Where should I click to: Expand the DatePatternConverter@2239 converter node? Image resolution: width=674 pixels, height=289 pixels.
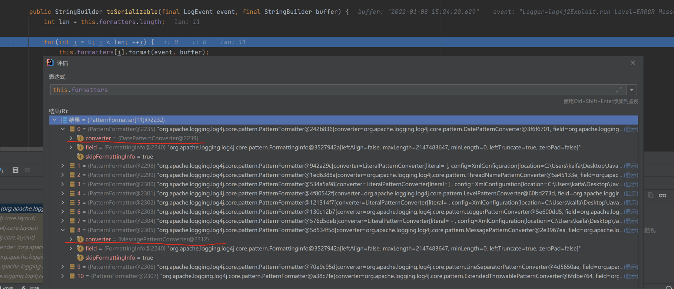71,138
